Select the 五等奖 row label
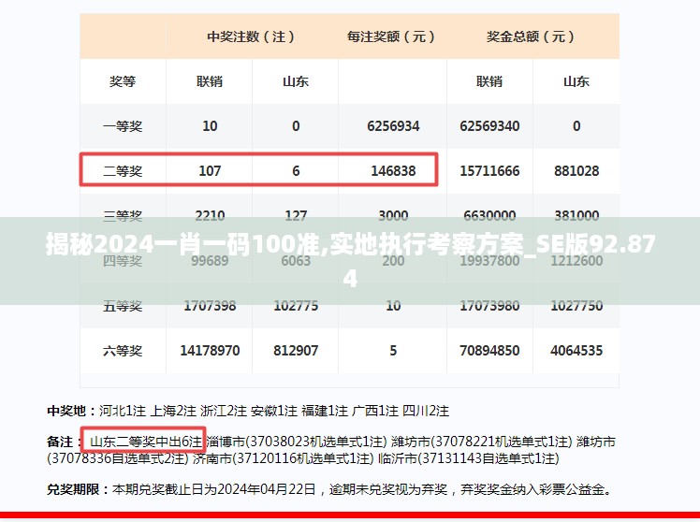 pos(123,306)
